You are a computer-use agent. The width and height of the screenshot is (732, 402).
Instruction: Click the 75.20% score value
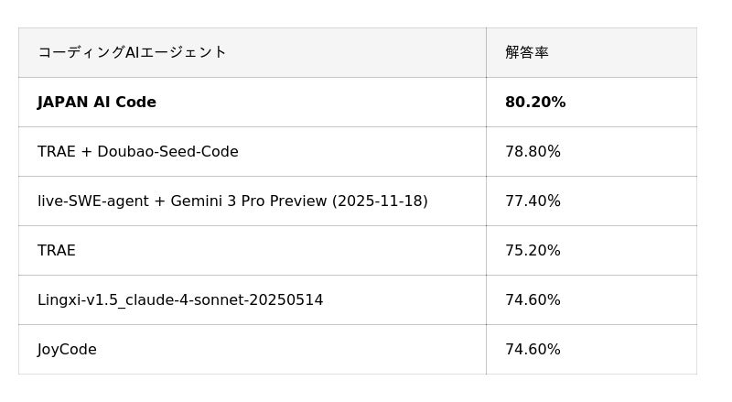(533, 251)
